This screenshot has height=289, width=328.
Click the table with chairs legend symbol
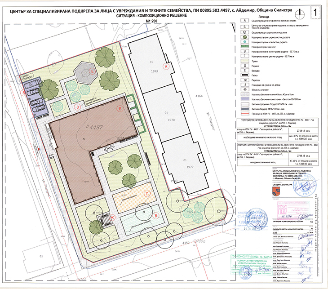click(244, 90)
